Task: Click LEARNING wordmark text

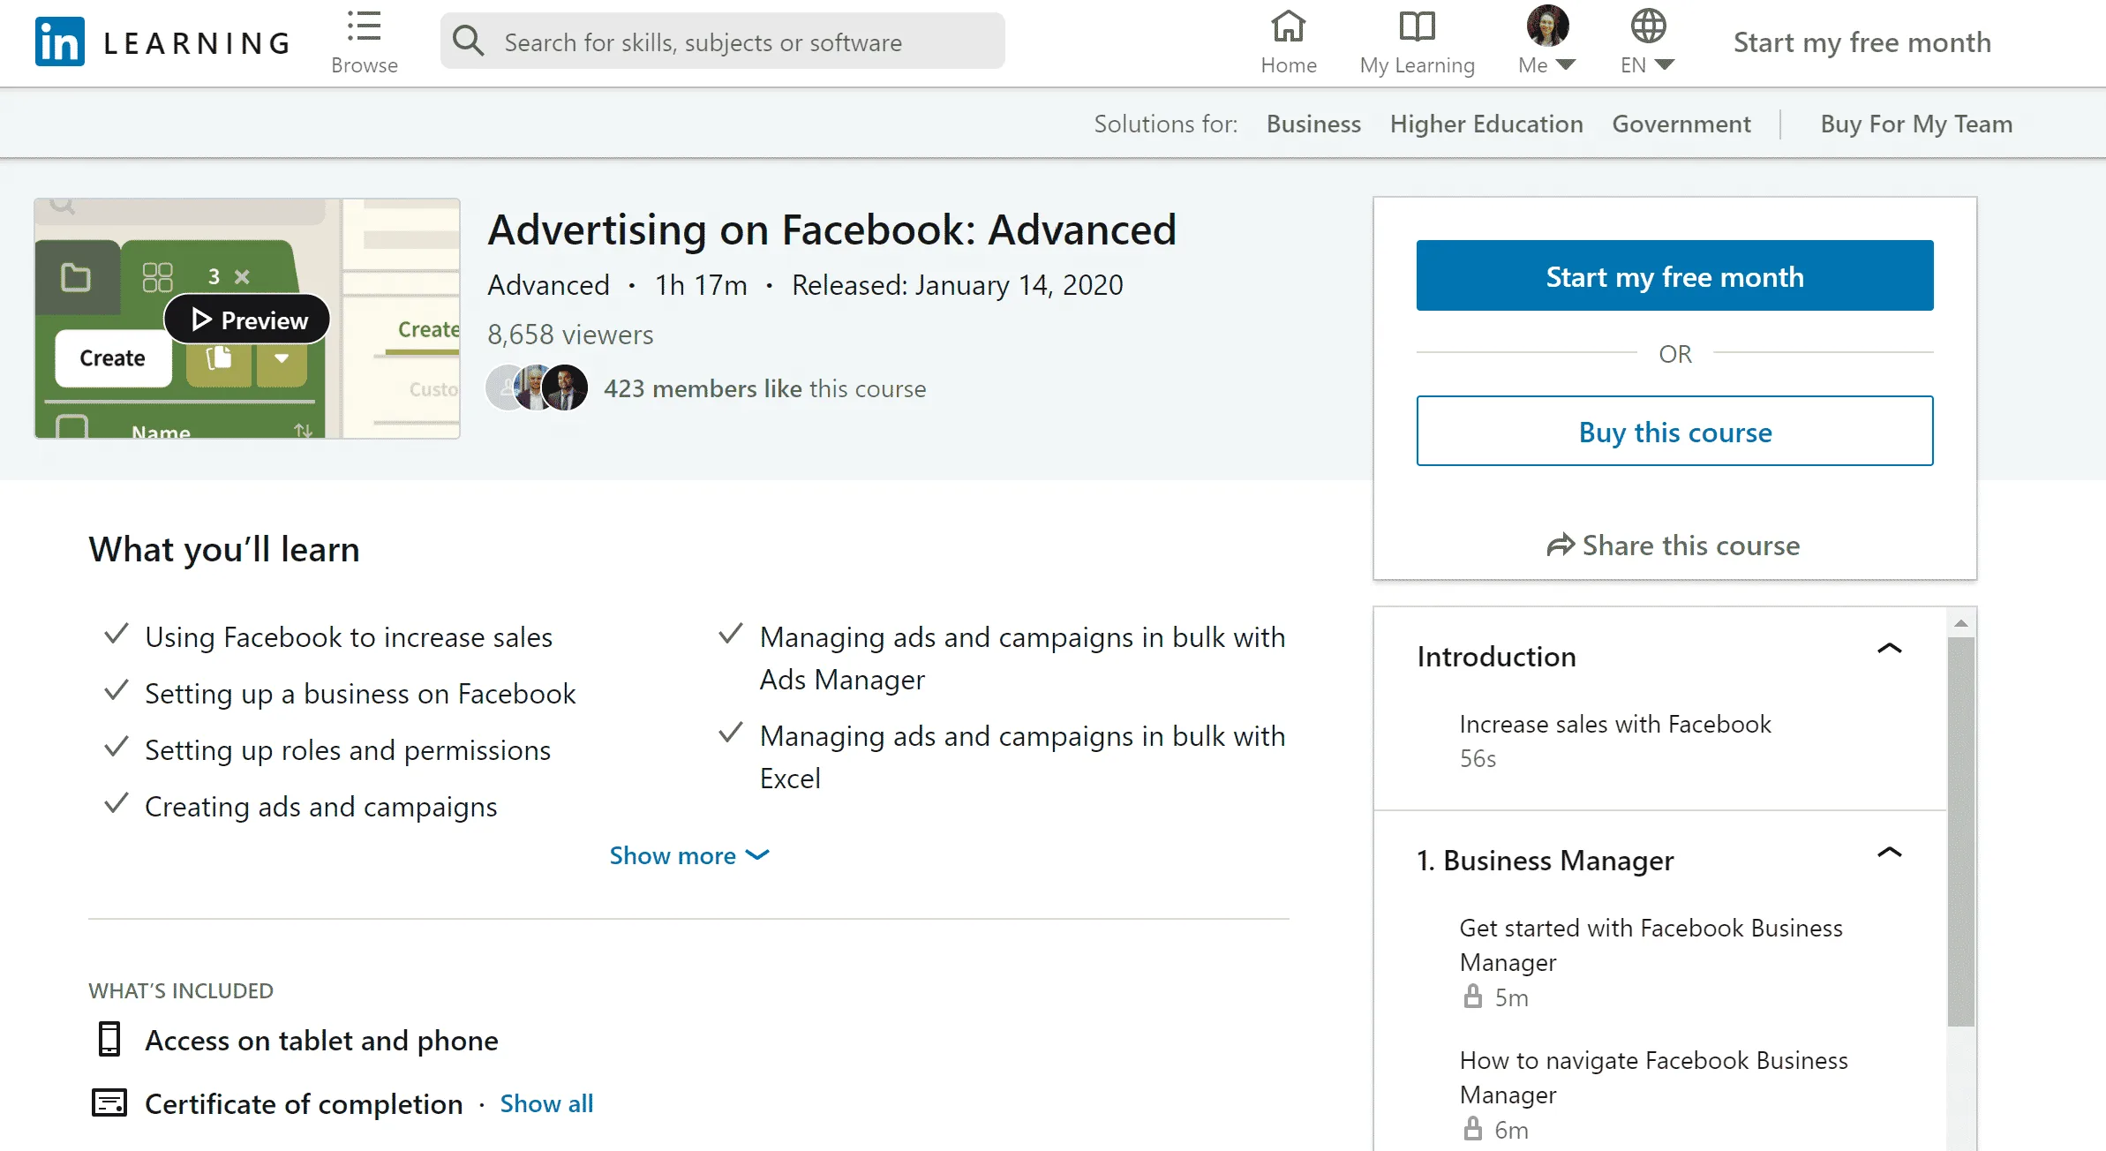Action: [x=197, y=42]
